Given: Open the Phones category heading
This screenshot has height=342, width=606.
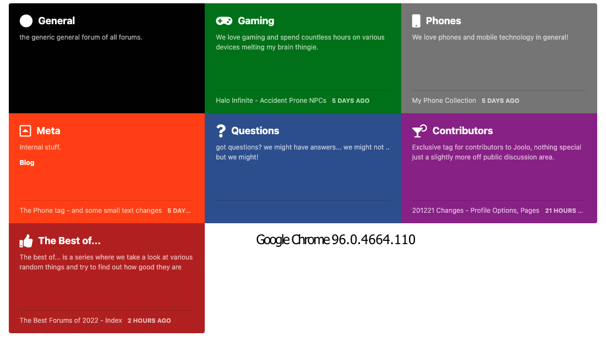Looking at the screenshot, I should pyautogui.click(x=443, y=21).
